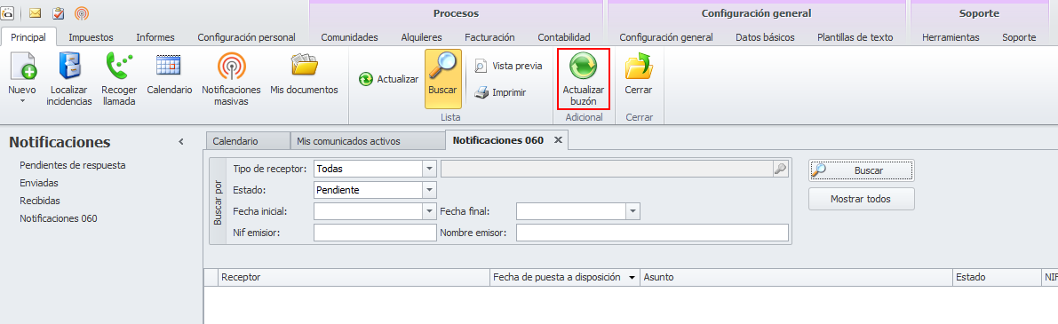
Task: Open the Comunidades ribbon tab
Action: (349, 37)
